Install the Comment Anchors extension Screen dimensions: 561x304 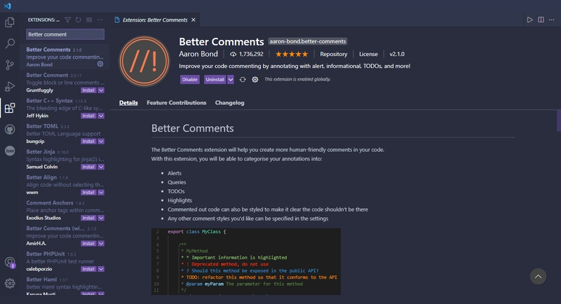[x=88, y=218]
